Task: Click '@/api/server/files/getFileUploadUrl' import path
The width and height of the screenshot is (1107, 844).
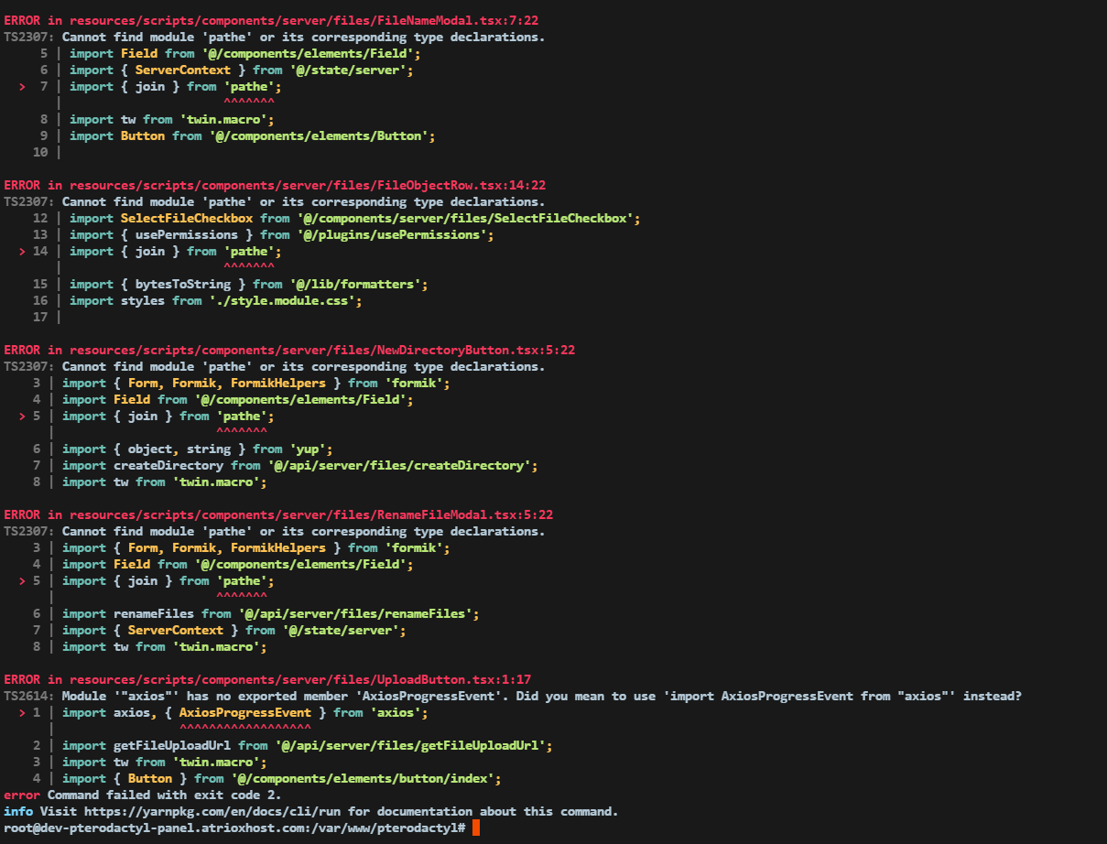Action: (410, 745)
